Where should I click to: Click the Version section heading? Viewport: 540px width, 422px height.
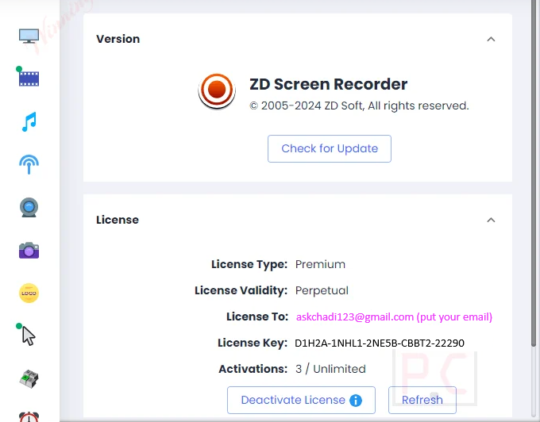[x=118, y=39]
